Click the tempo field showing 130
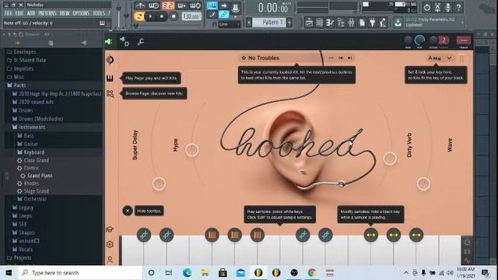 pos(191,16)
